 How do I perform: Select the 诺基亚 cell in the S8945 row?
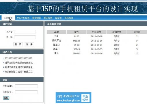[57, 49]
